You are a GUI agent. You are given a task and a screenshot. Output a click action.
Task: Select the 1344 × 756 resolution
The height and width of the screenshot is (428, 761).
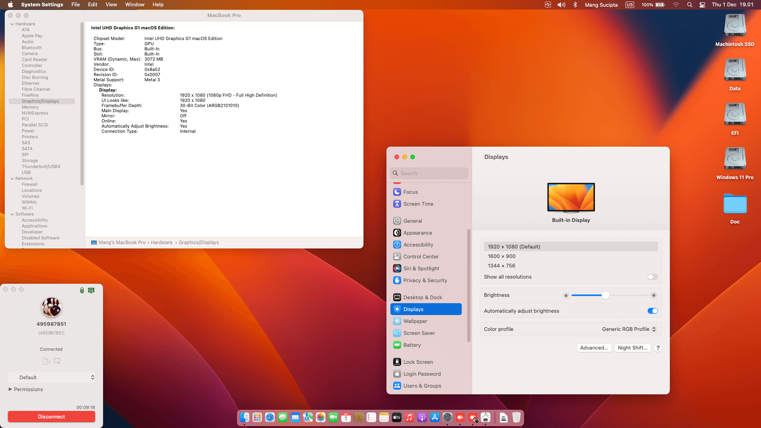[571, 266]
